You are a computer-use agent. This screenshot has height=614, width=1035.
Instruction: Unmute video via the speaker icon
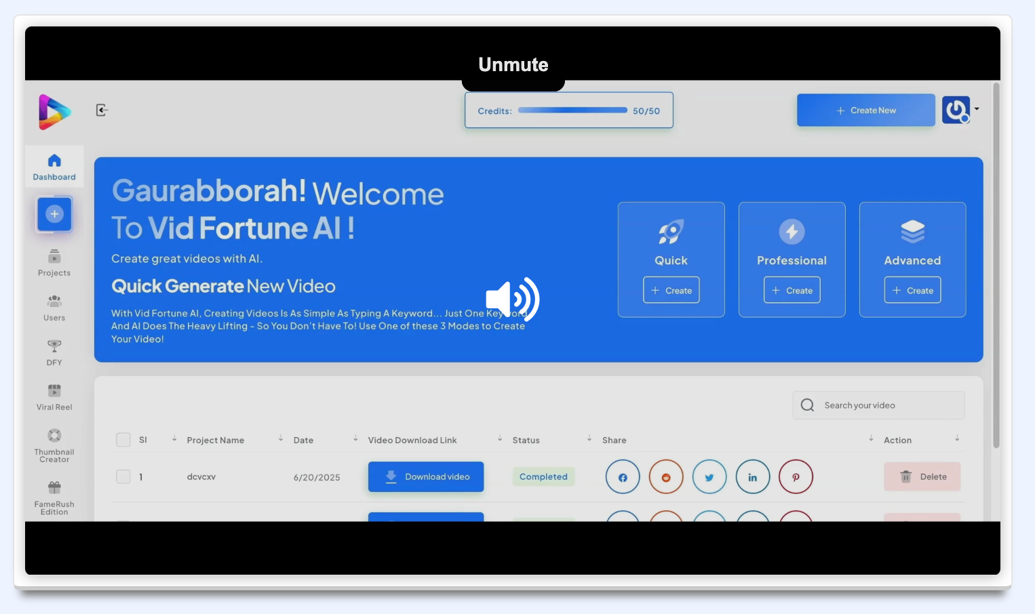click(513, 299)
